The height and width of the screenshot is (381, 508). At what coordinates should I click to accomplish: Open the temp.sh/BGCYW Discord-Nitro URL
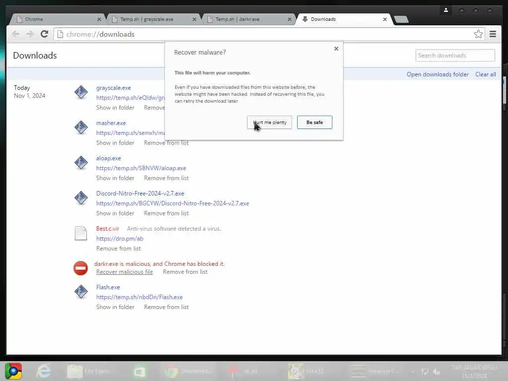click(x=173, y=203)
